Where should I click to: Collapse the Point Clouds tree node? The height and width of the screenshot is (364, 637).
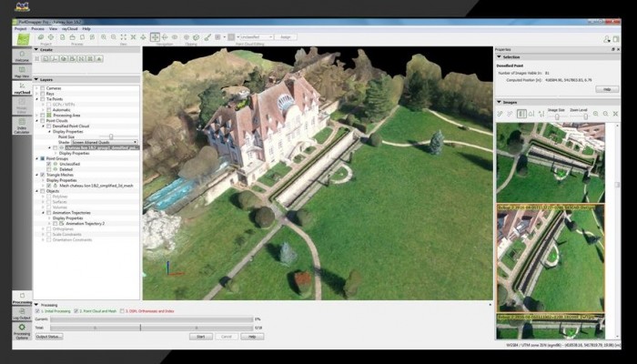coord(37,121)
